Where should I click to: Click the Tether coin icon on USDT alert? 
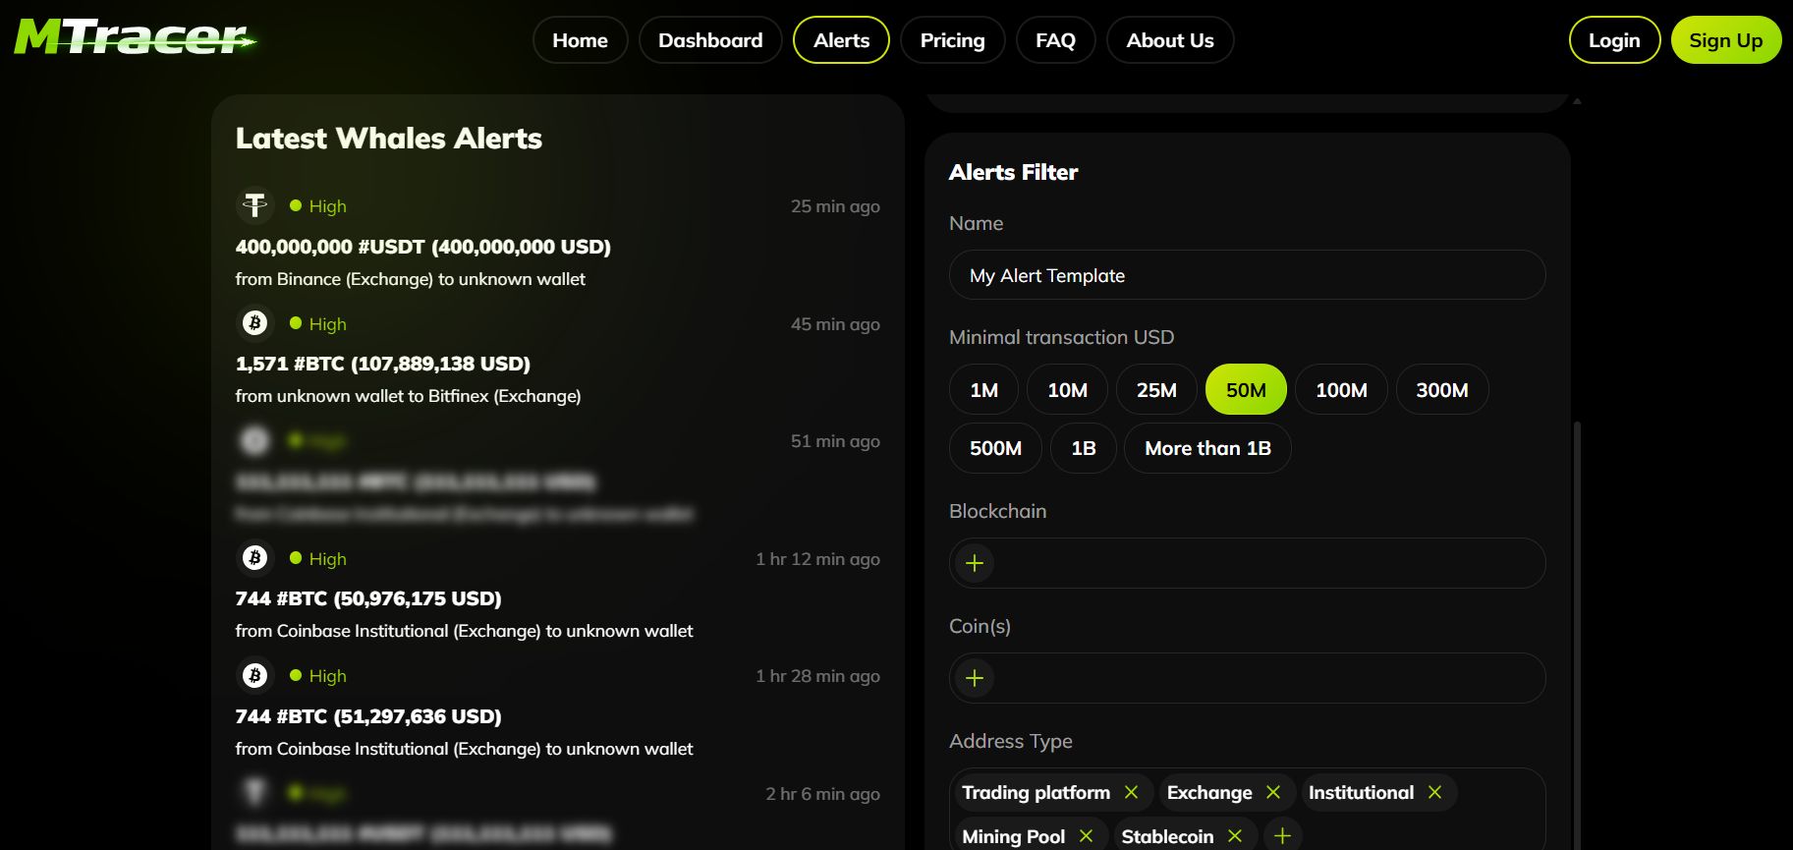[255, 205]
